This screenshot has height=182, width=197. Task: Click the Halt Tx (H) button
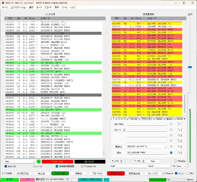134,173
